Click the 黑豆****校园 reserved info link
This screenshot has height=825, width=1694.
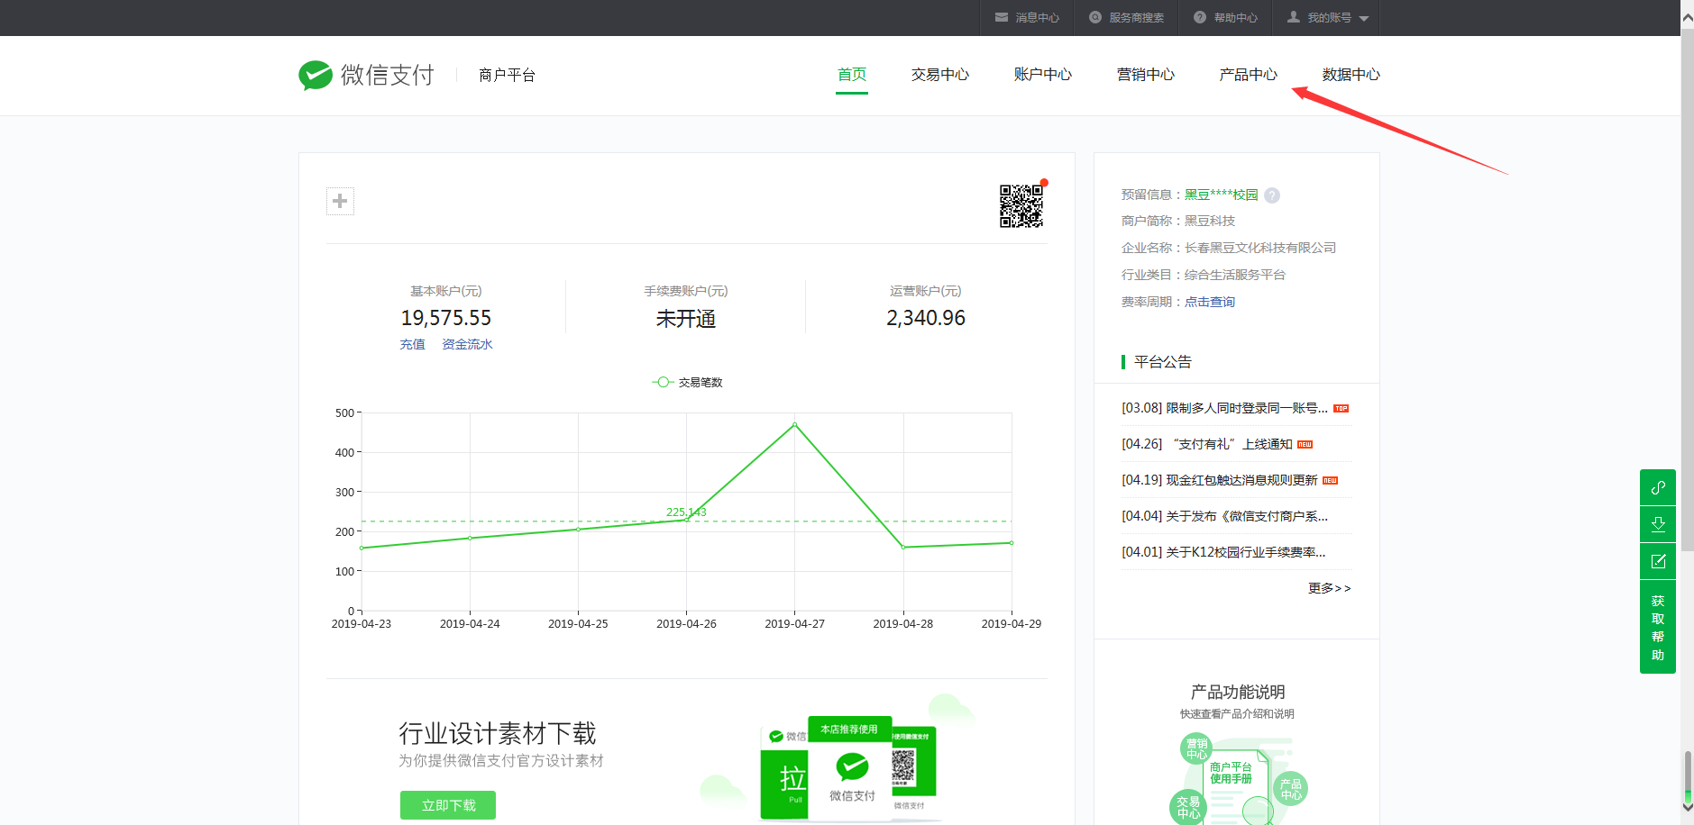(x=1221, y=195)
